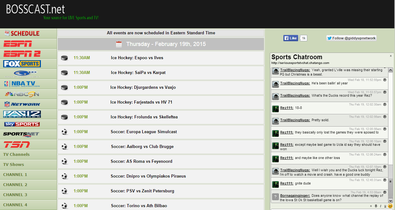Toggle italic in chat formatting bar

point(381,206)
